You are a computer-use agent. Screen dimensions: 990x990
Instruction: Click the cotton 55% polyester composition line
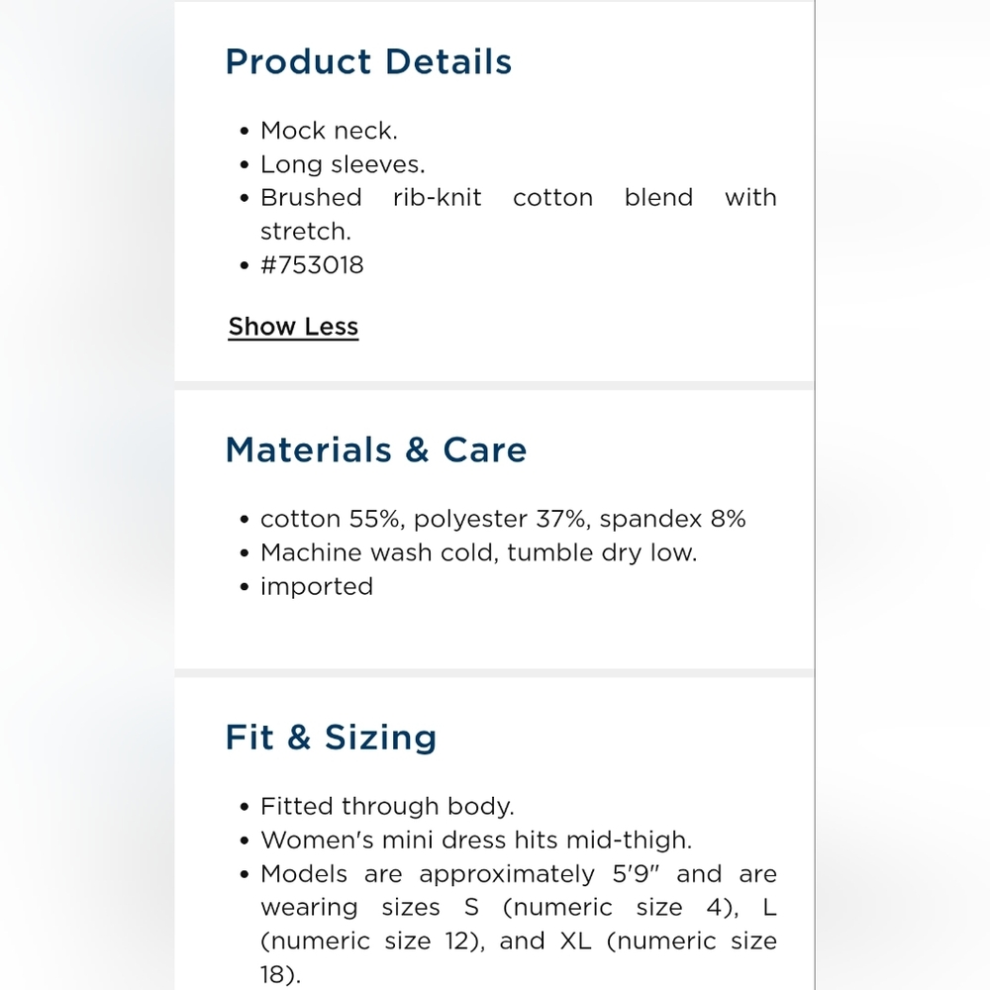click(x=503, y=519)
